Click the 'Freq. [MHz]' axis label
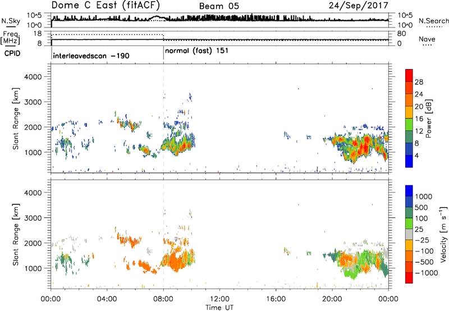Image resolution: width=449 pixels, height=311 pixels. click(11, 38)
